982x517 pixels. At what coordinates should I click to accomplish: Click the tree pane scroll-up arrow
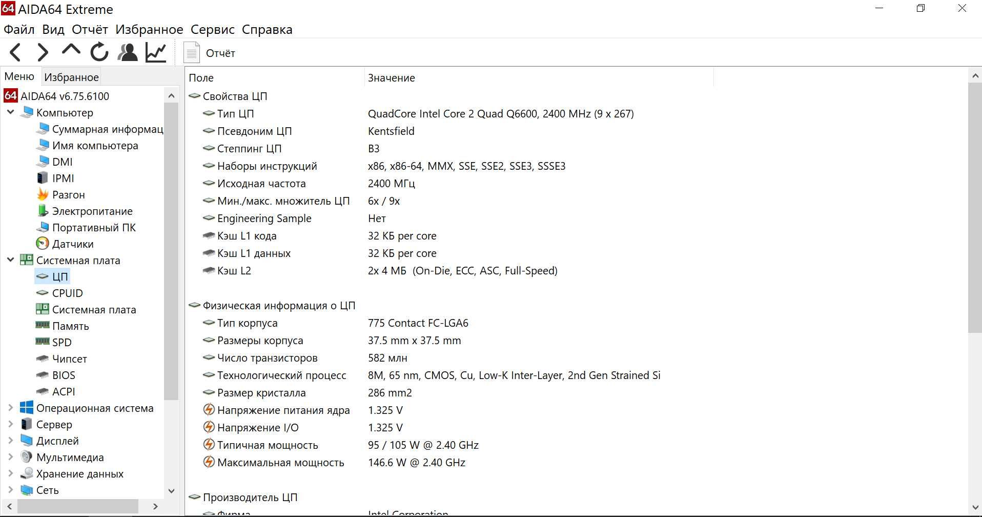tap(171, 96)
